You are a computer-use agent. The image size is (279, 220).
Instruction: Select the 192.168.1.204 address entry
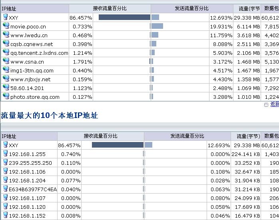tap(27, 180)
